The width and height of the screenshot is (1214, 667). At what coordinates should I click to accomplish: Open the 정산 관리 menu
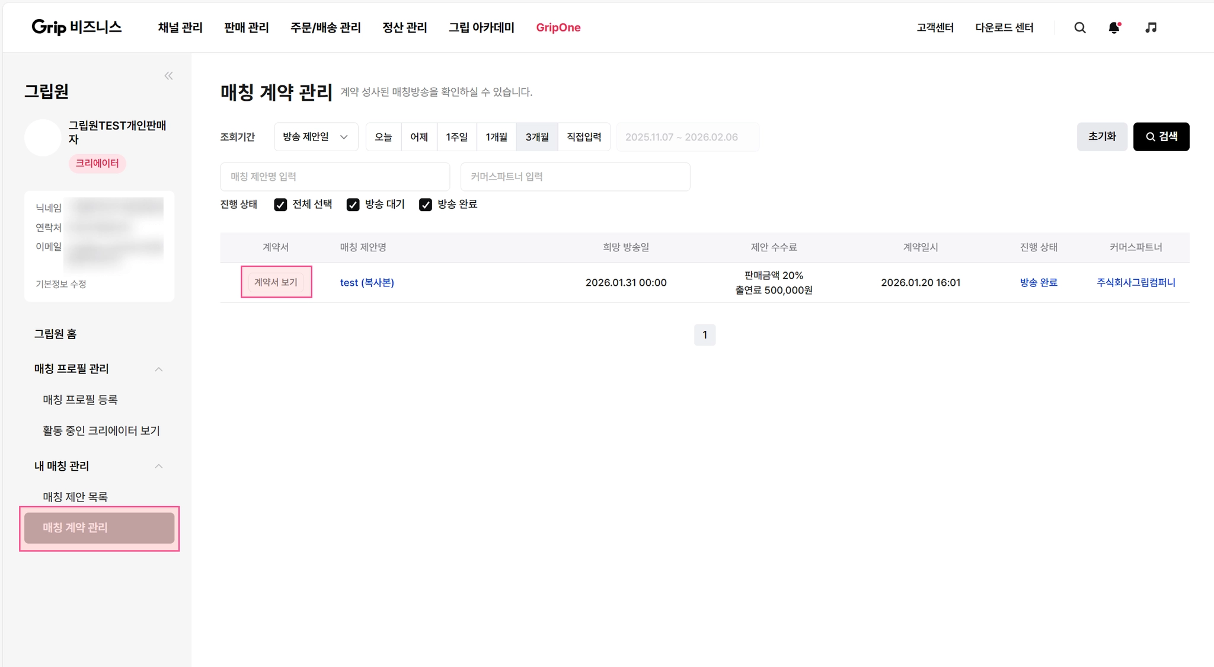(x=404, y=28)
